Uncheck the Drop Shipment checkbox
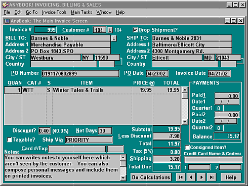This screenshot has width=248, height=186. click(135, 30)
